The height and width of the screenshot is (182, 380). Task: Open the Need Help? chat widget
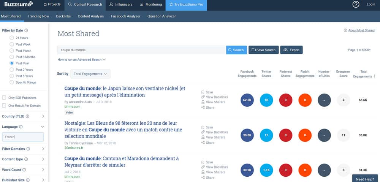tap(365, 179)
